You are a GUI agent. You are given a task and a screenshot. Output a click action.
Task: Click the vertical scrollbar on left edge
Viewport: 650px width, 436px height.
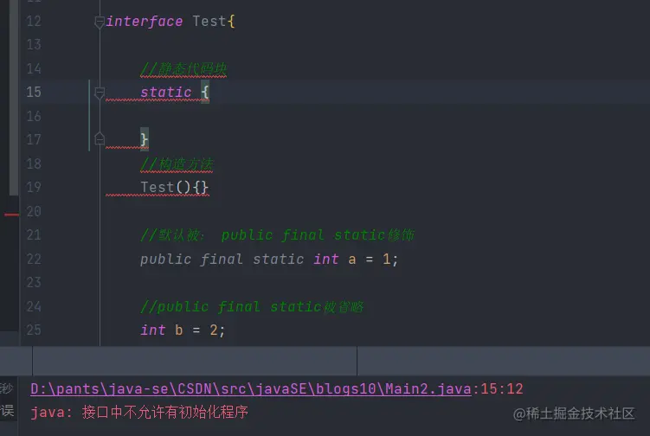tap(14, 98)
